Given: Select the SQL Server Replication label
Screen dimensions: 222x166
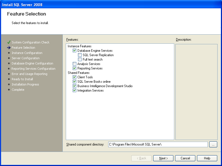Looking at the screenshot, I should [x=98, y=55].
